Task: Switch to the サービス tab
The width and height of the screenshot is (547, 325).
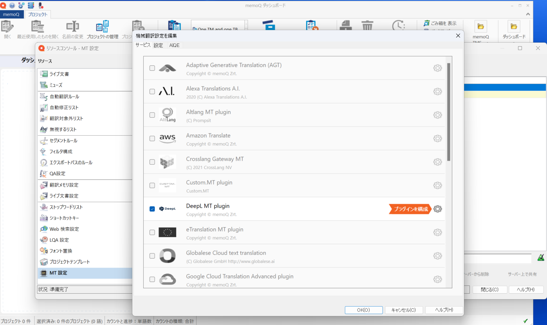Action: coord(143,45)
